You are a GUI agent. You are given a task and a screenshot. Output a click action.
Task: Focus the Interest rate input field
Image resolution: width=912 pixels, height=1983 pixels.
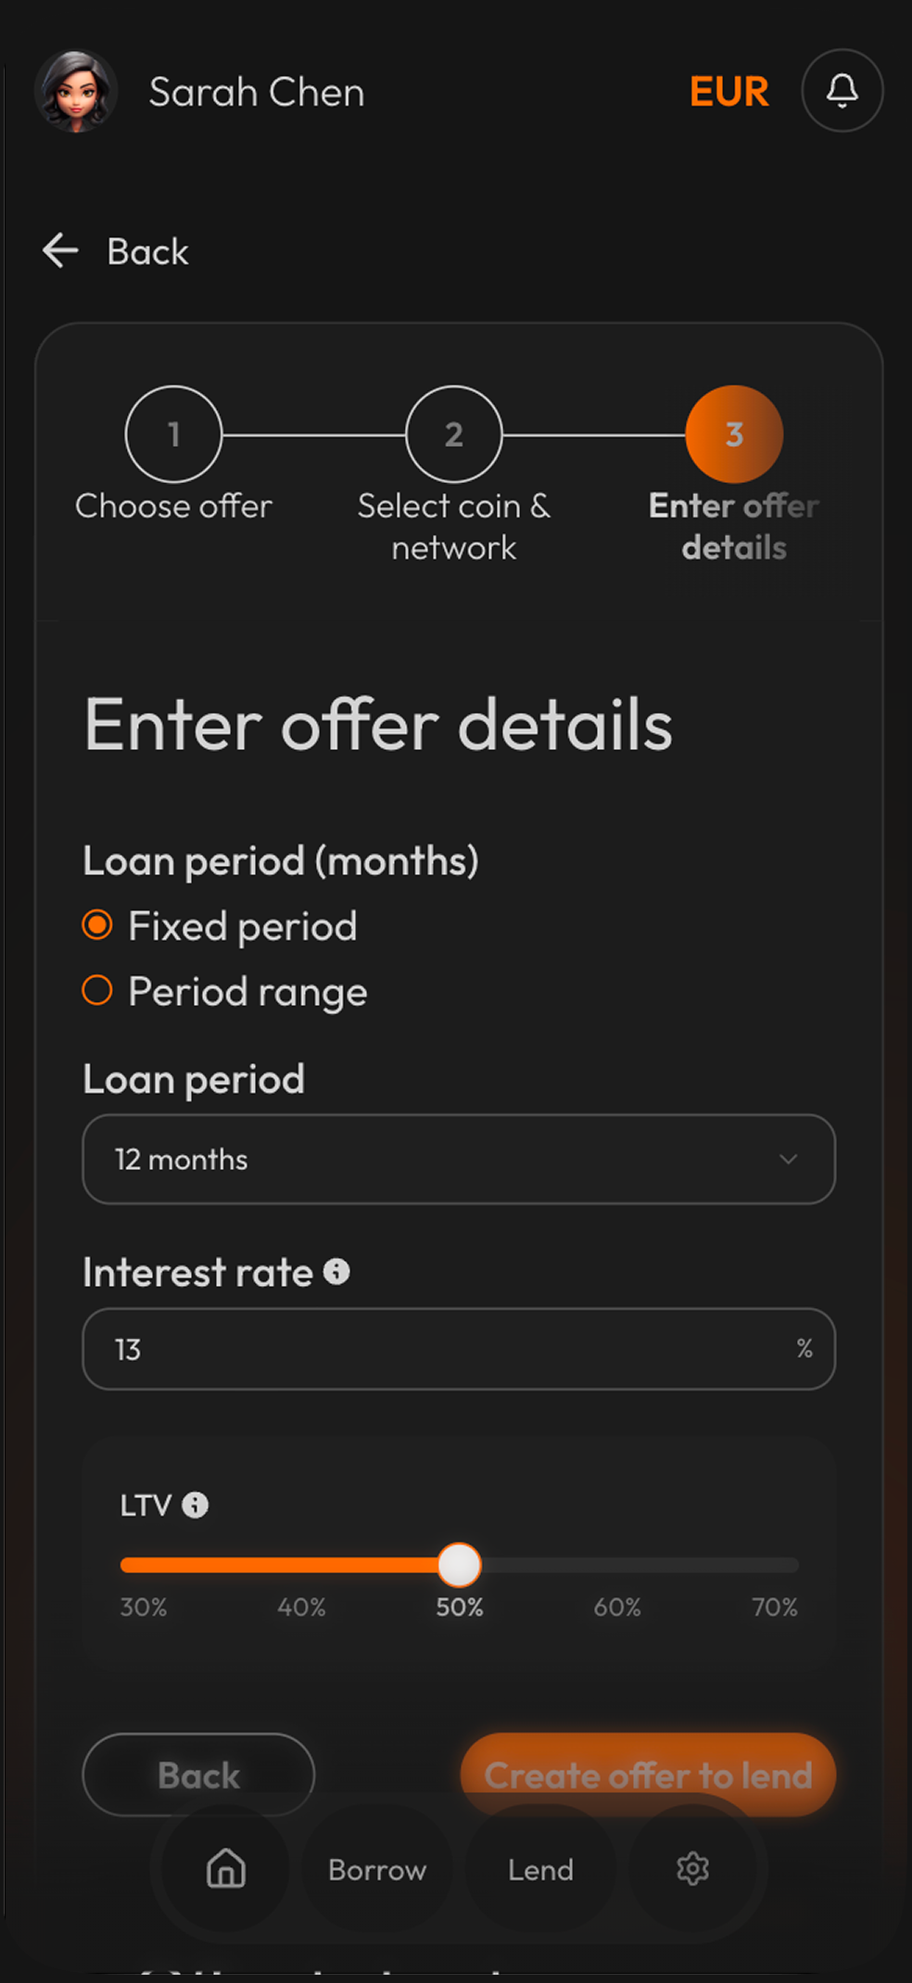click(445, 1349)
